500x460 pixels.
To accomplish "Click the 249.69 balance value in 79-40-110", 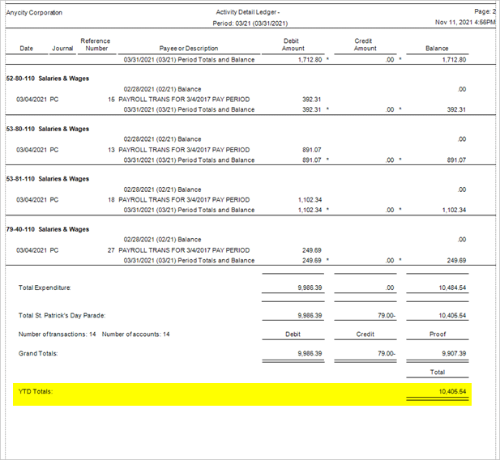I will pos(456,261).
